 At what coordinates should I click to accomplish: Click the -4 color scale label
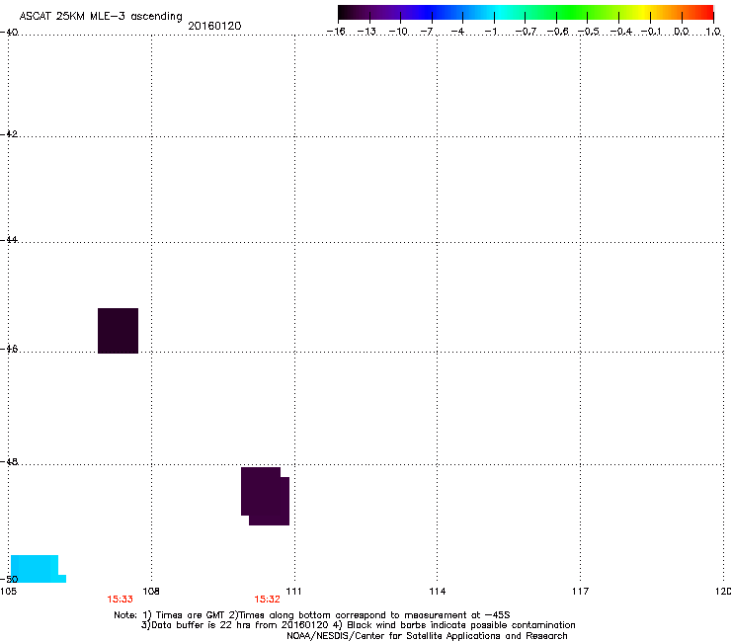457,32
